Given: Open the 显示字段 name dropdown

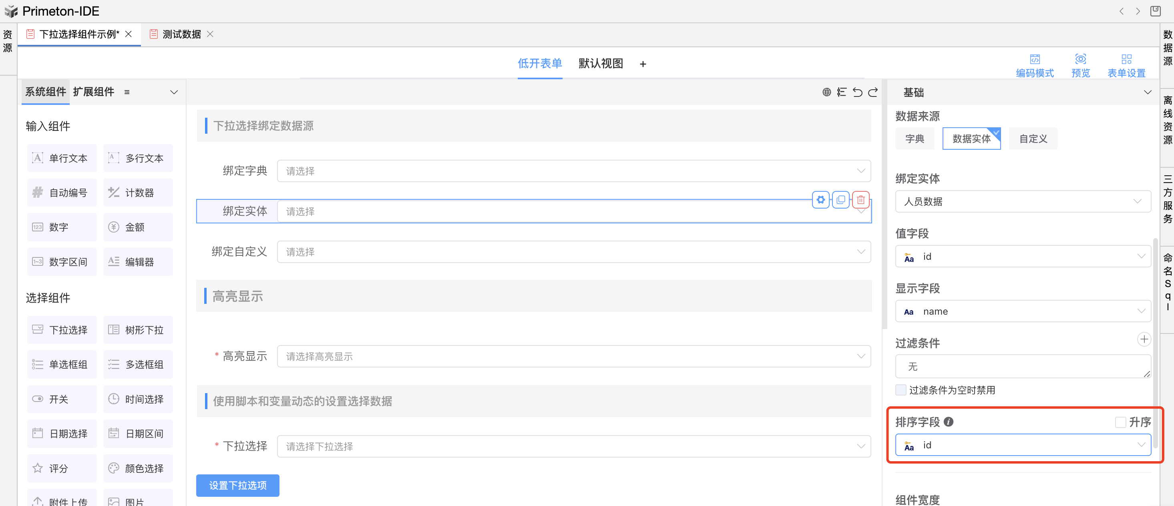Looking at the screenshot, I should tap(1023, 311).
